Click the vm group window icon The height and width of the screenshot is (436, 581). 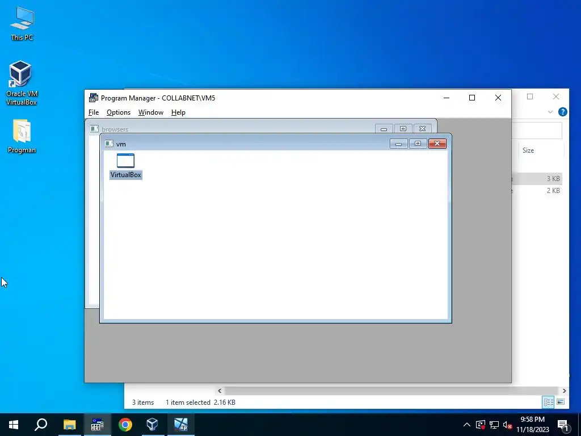click(x=109, y=144)
